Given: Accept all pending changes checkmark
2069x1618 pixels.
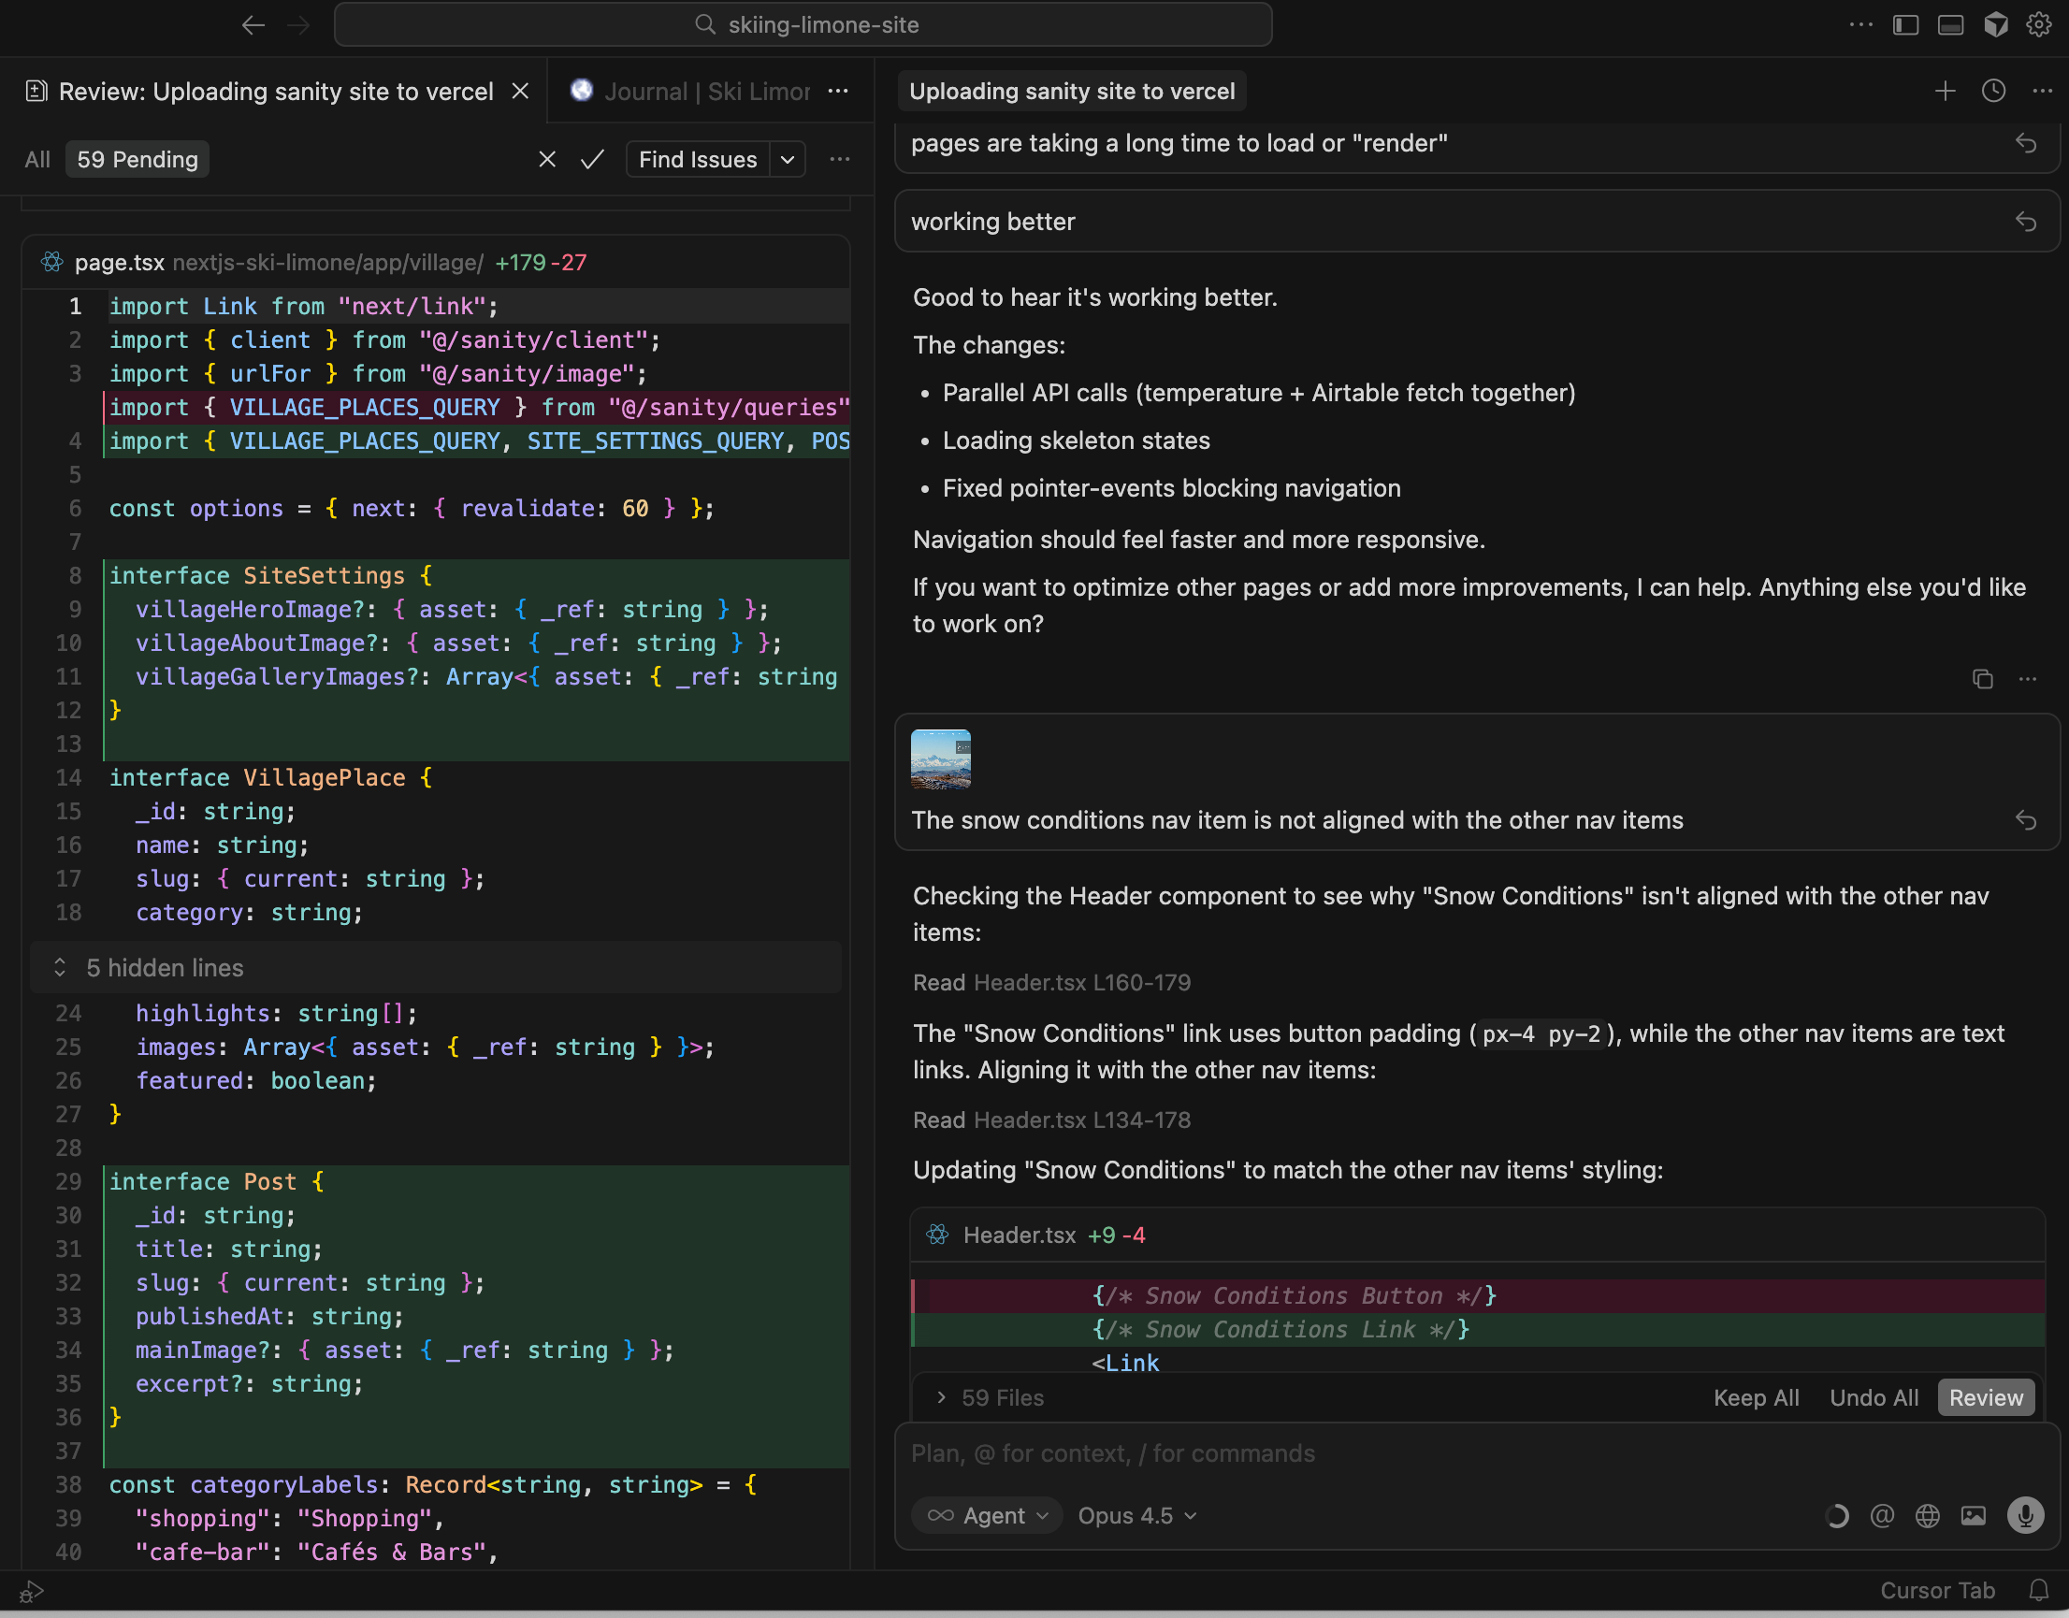Looking at the screenshot, I should [x=592, y=159].
